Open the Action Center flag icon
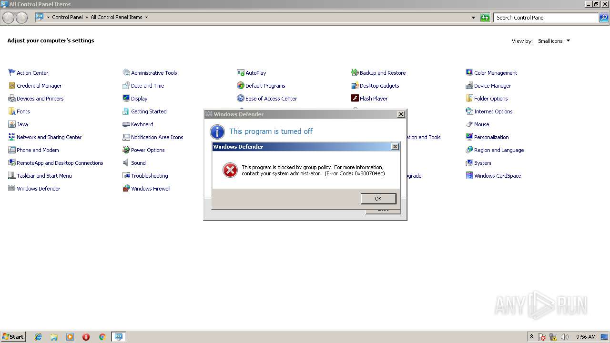Viewport: 610px width, 343px height. pos(12,72)
